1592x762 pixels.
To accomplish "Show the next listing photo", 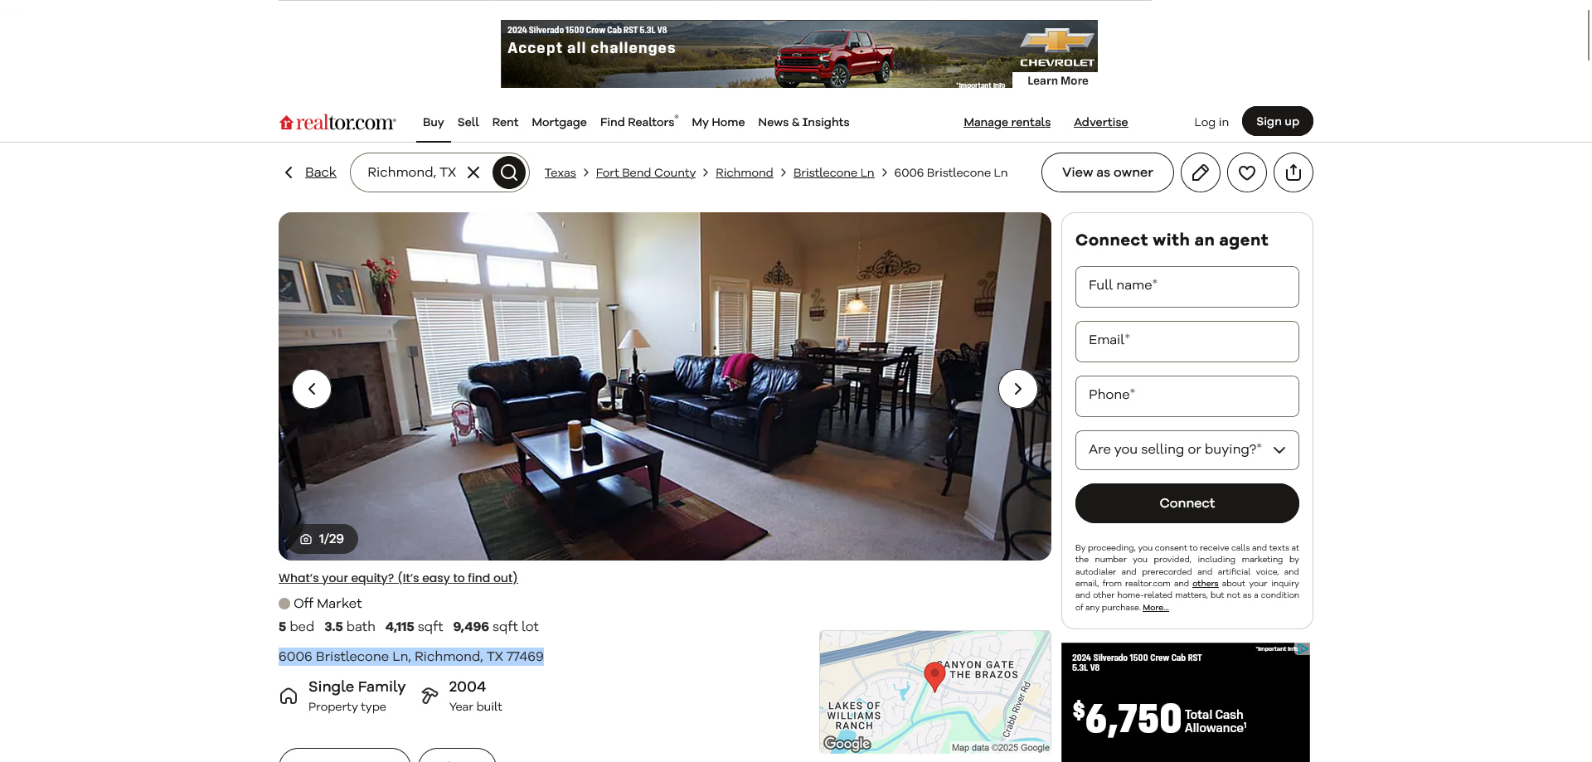I will pos(1017,389).
